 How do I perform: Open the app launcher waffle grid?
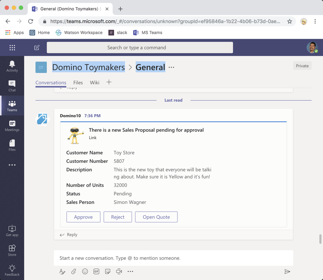(12, 47)
